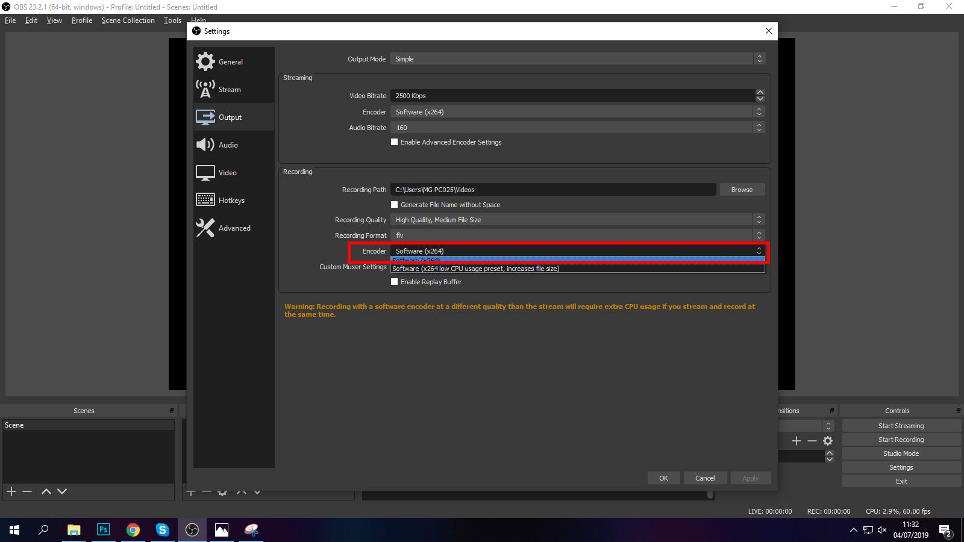Open the Audio settings speaker icon
964x542 pixels.
pyautogui.click(x=205, y=145)
